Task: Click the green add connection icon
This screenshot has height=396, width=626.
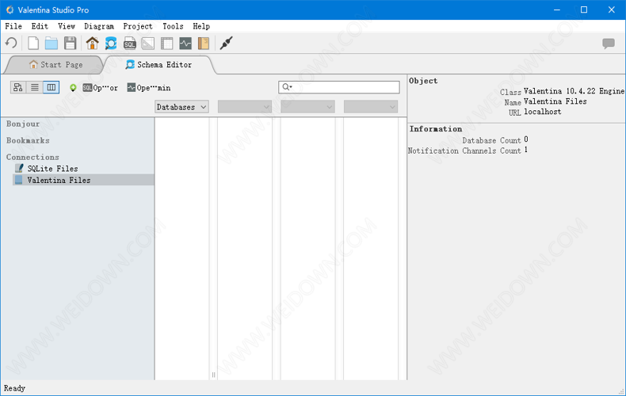Action: pos(73,88)
